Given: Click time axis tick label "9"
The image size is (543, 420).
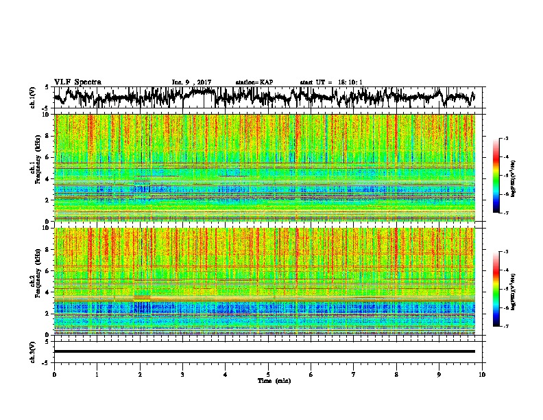Looking at the screenshot, I should (x=439, y=375).
